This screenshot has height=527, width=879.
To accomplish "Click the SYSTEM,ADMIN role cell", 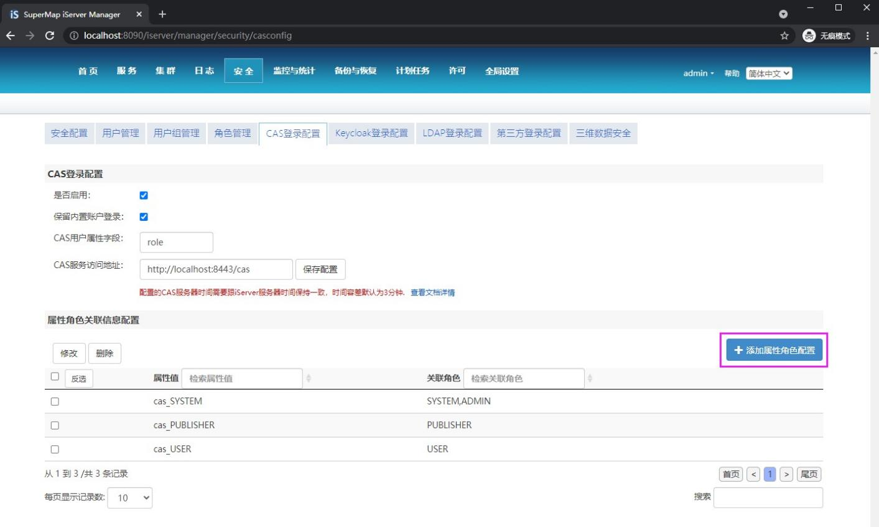I will (x=459, y=401).
